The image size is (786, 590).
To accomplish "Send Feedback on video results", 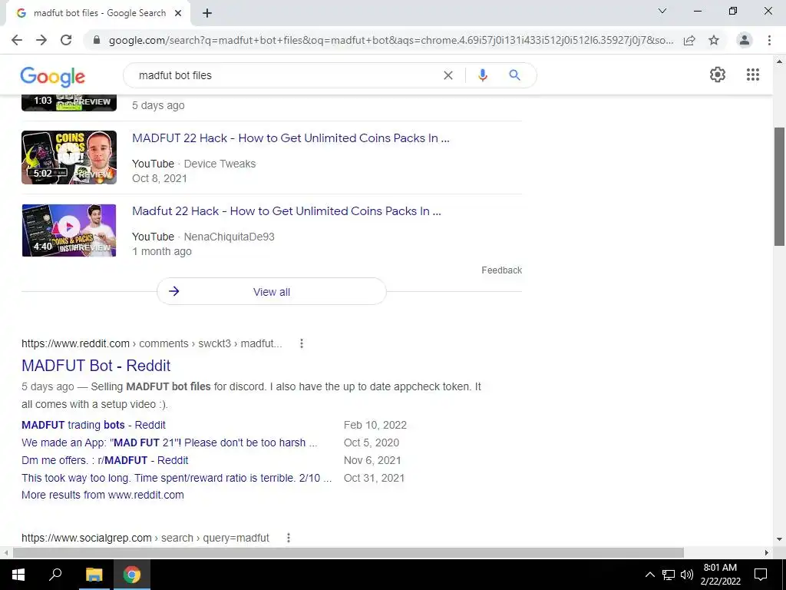I will click(x=502, y=270).
